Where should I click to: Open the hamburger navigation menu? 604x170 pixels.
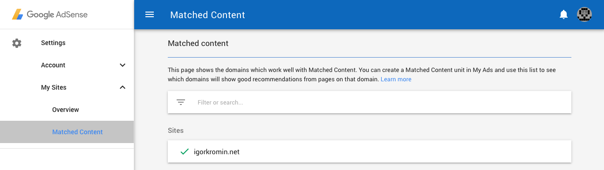pos(150,14)
